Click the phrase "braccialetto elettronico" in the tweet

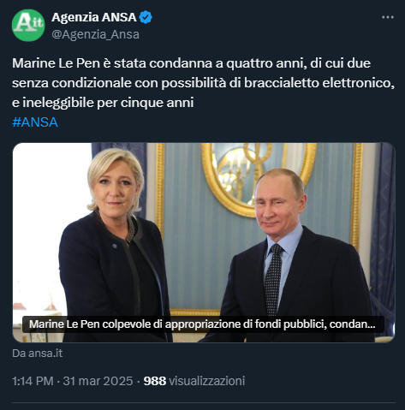(317, 83)
